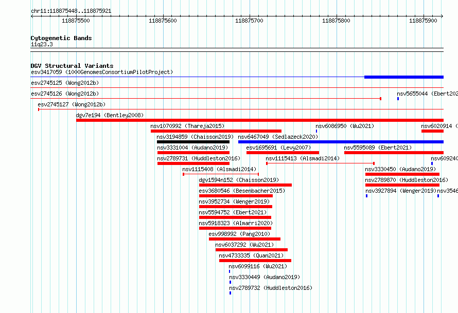The width and height of the screenshot is (458, 313).
Task: Click the nsv1115408 (Alsmadi2014) label
Action: coord(219,169)
